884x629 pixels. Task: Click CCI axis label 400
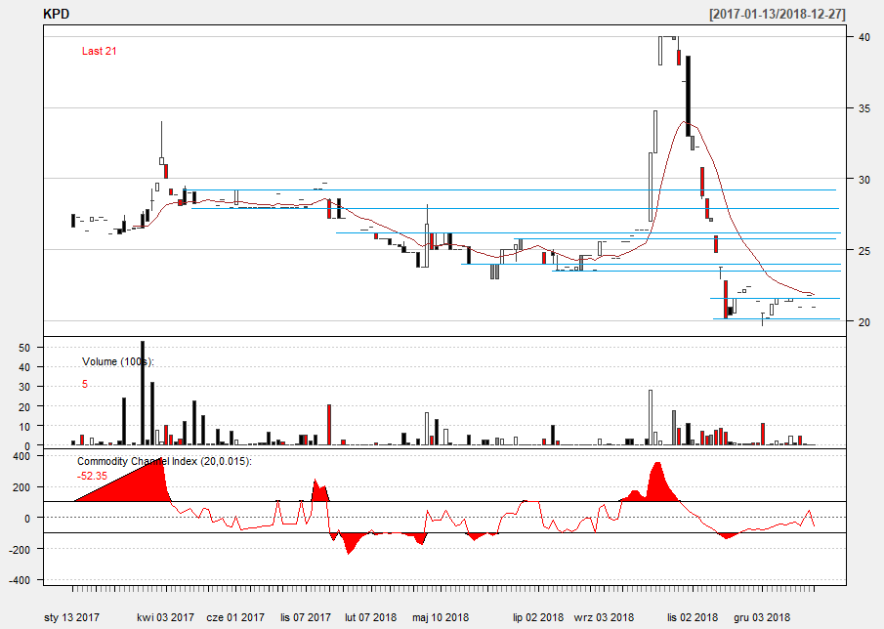21,456
